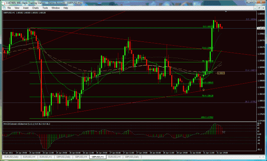
Task: Open the last GBPUSD,Daily tab in the row
Action: (132, 157)
